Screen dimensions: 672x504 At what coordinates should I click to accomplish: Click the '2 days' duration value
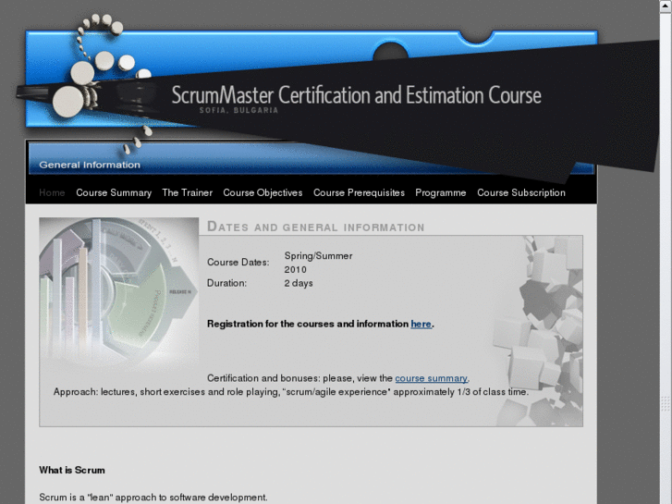(299, 283)
